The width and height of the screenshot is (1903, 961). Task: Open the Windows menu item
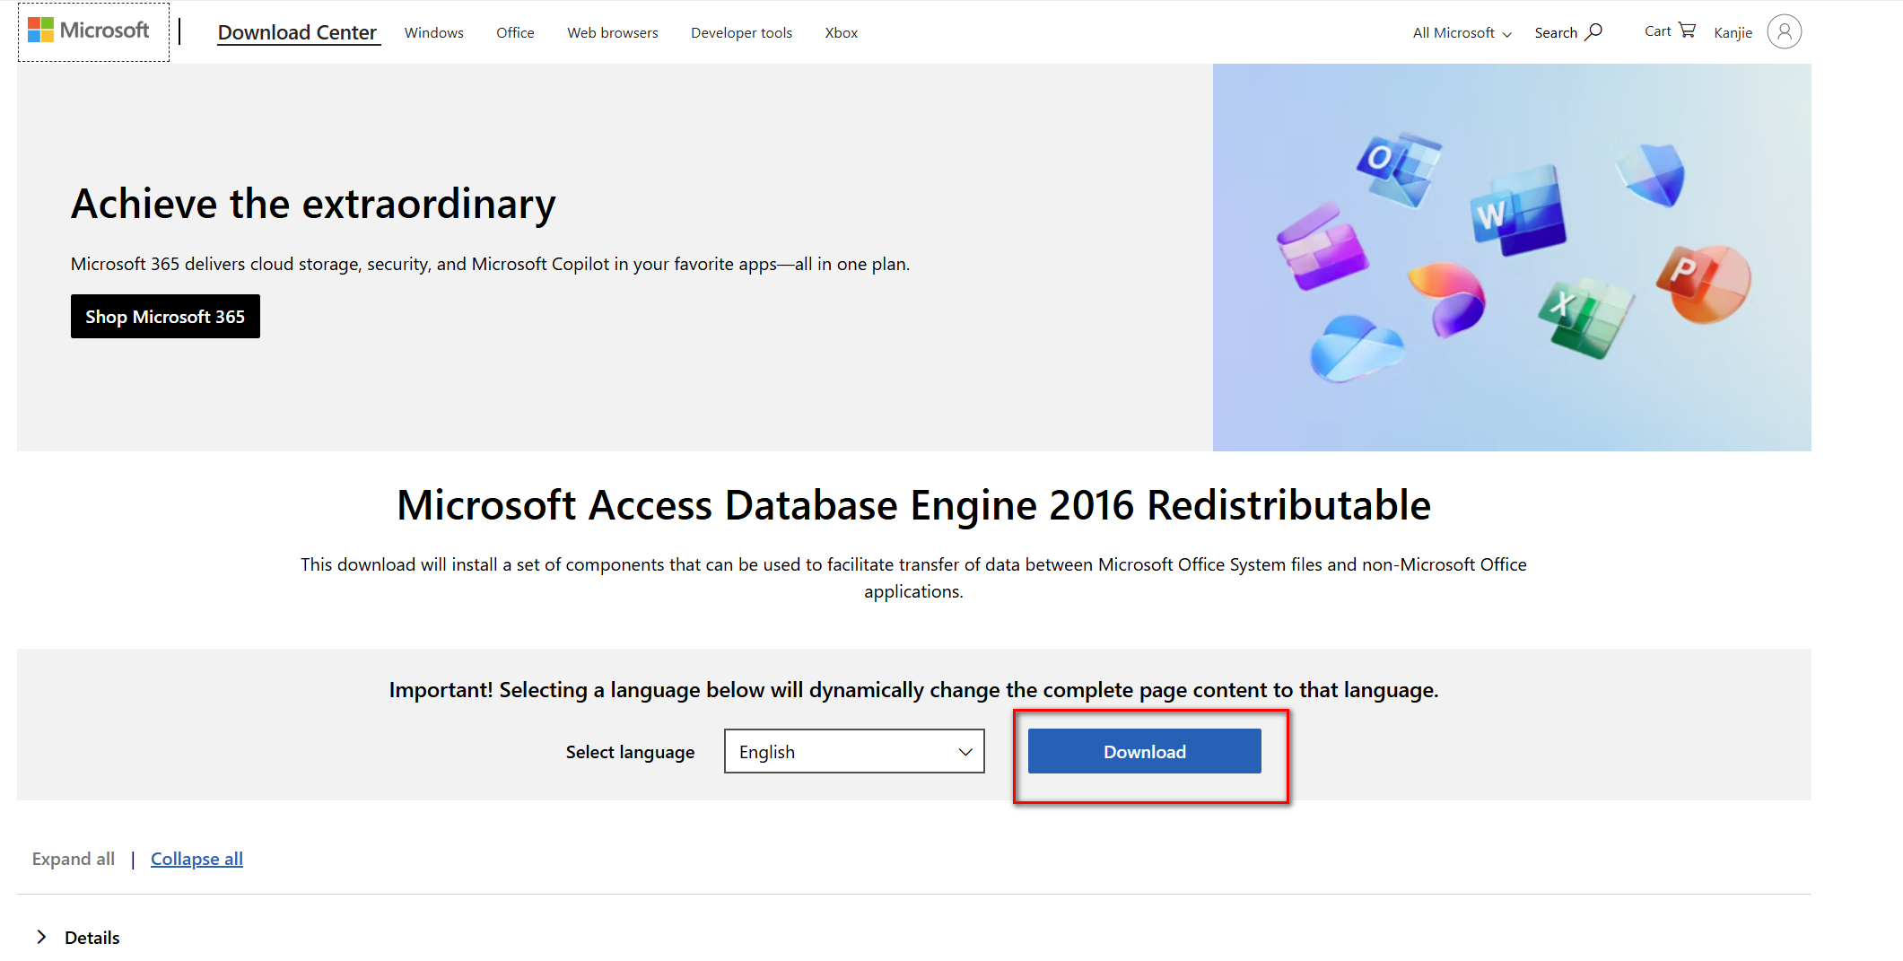[433, 33]
